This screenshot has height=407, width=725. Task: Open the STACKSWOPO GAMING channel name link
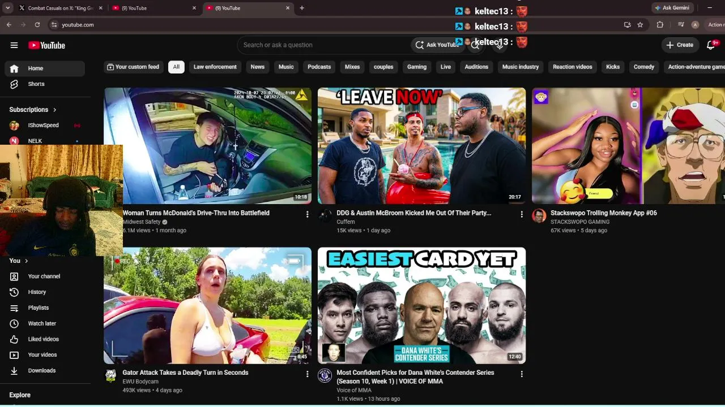[x=580, y=222]
